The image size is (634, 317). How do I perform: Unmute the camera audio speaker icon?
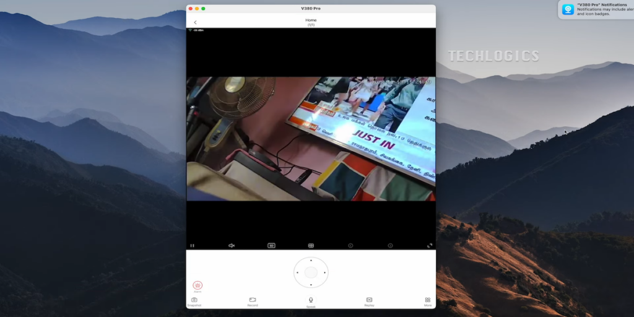(x=232, y=246)
